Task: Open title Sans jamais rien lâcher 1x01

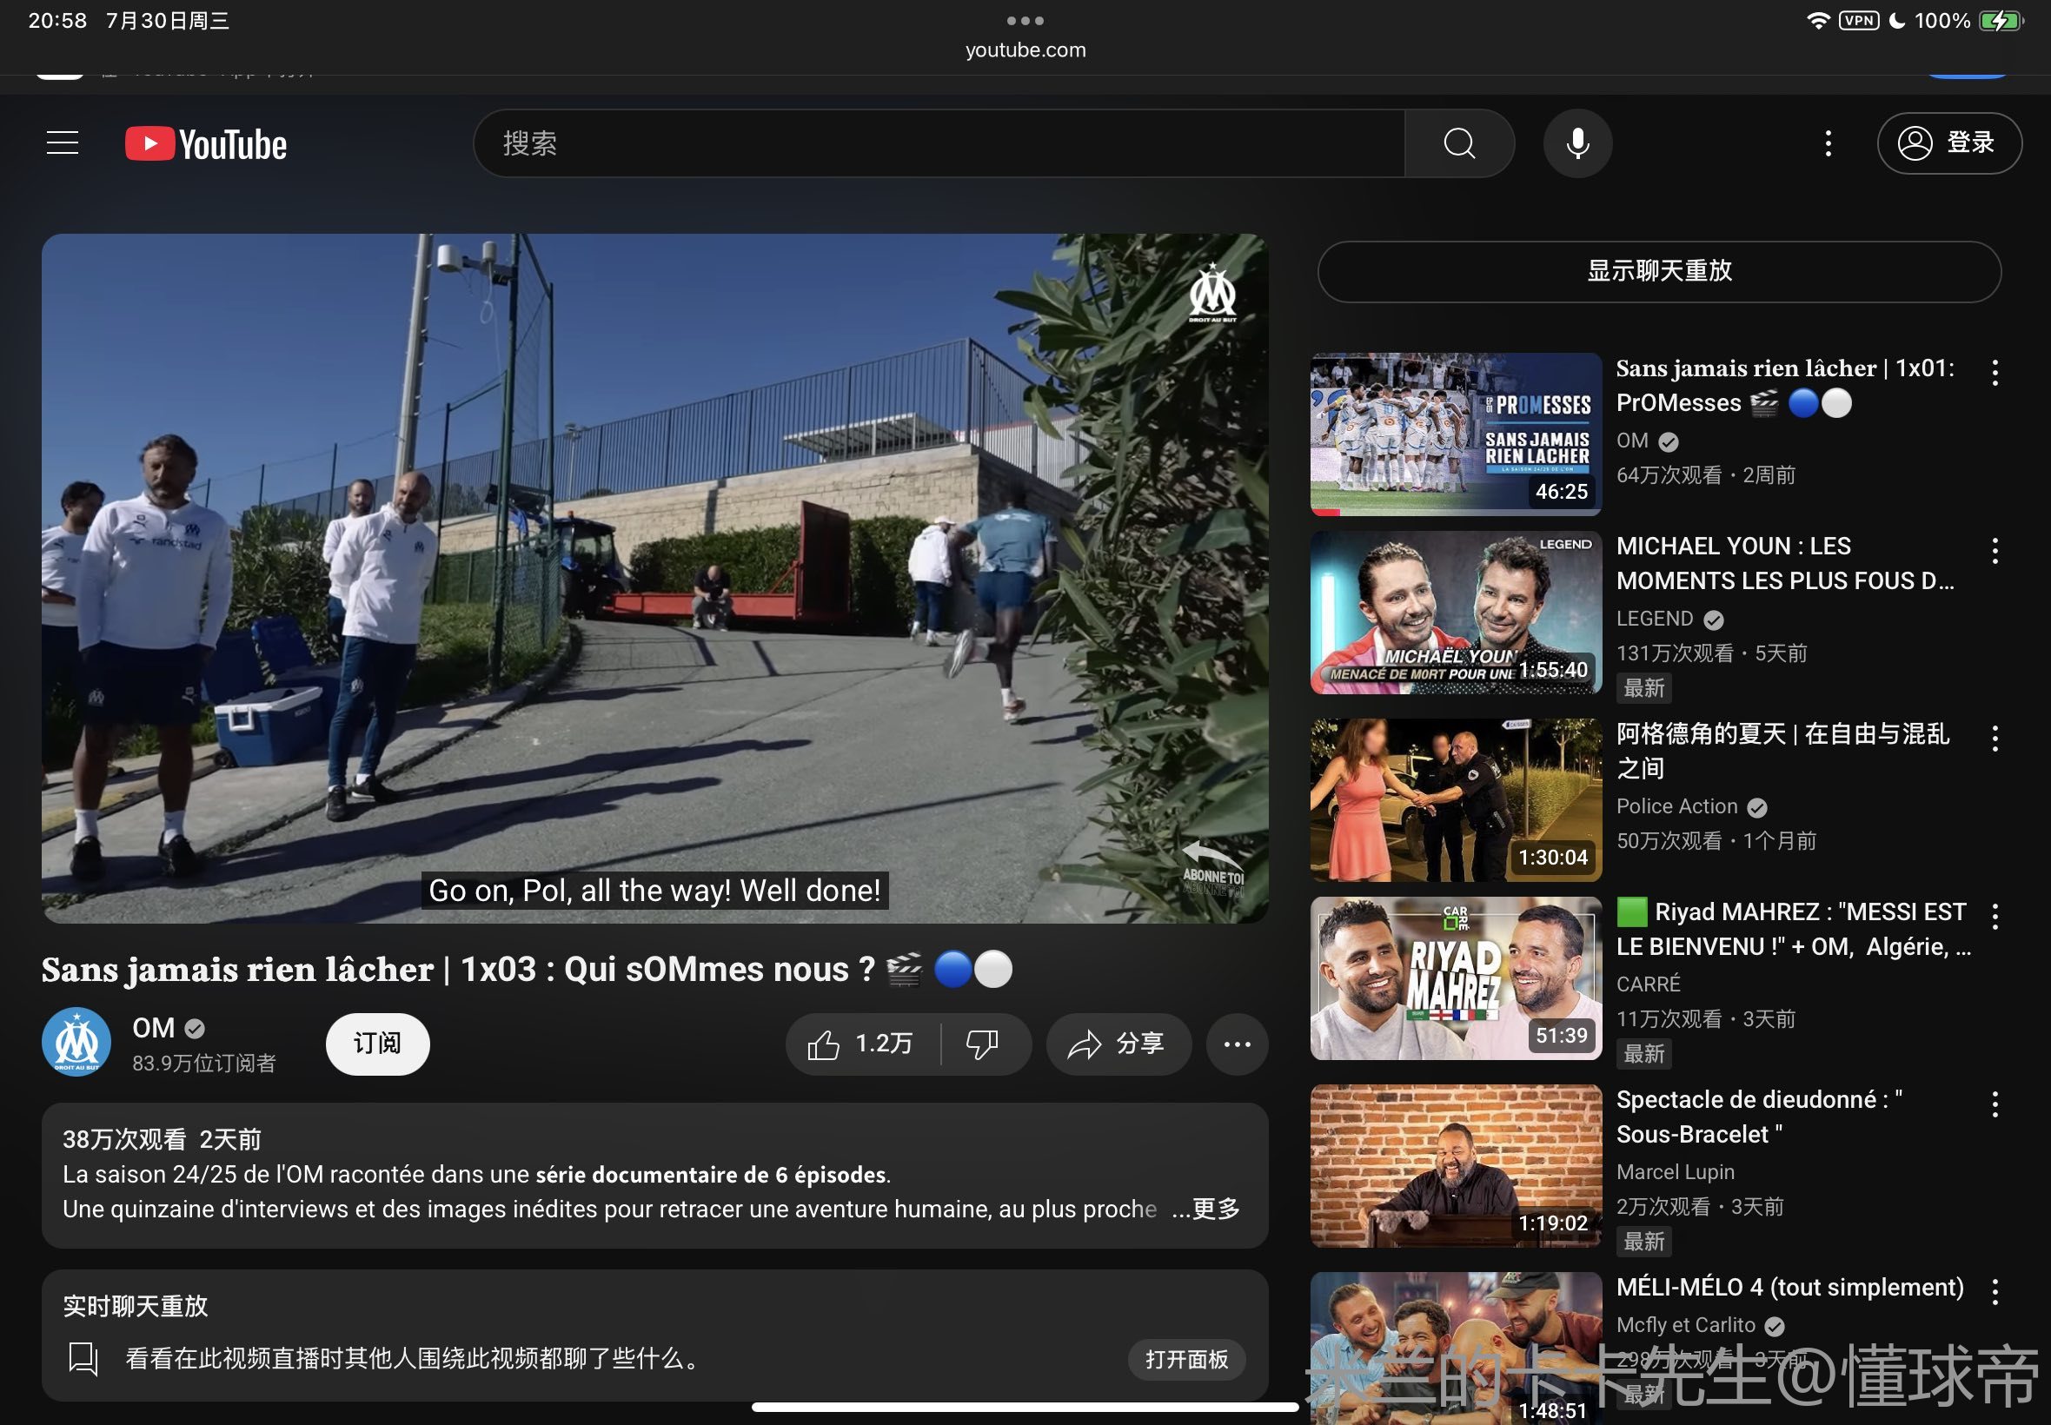Action: click(x=1786, y=385)
